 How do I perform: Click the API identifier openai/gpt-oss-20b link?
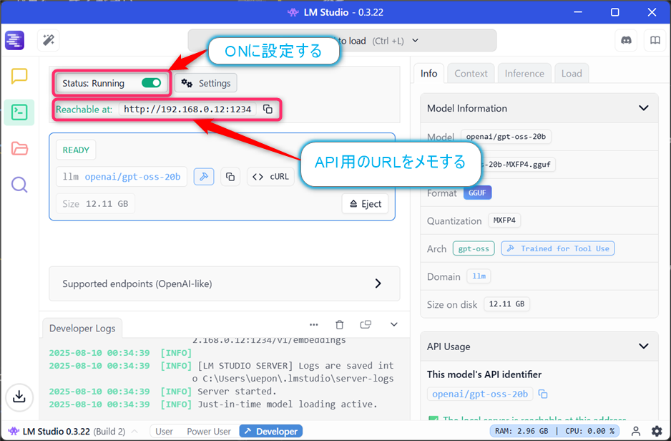pos(480,394)
